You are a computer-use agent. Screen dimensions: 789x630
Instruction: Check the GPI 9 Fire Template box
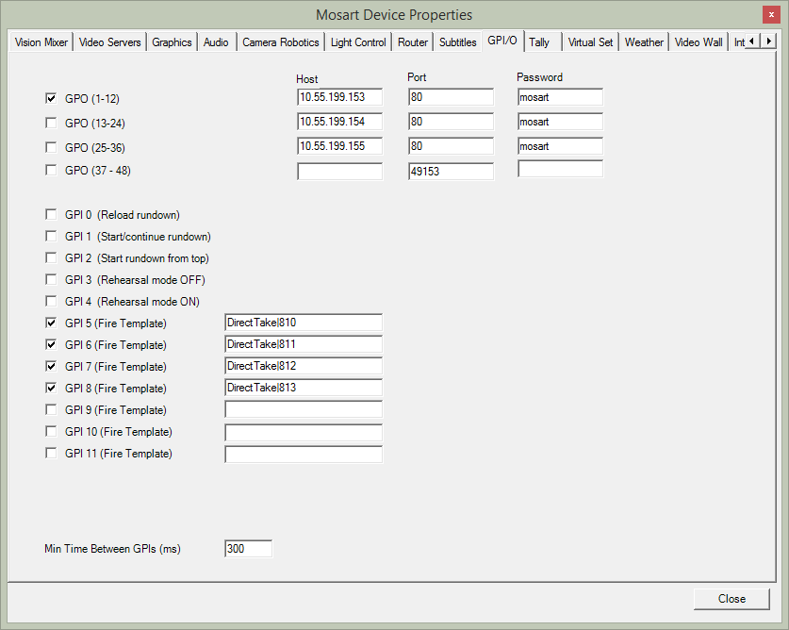click(51, 410)
